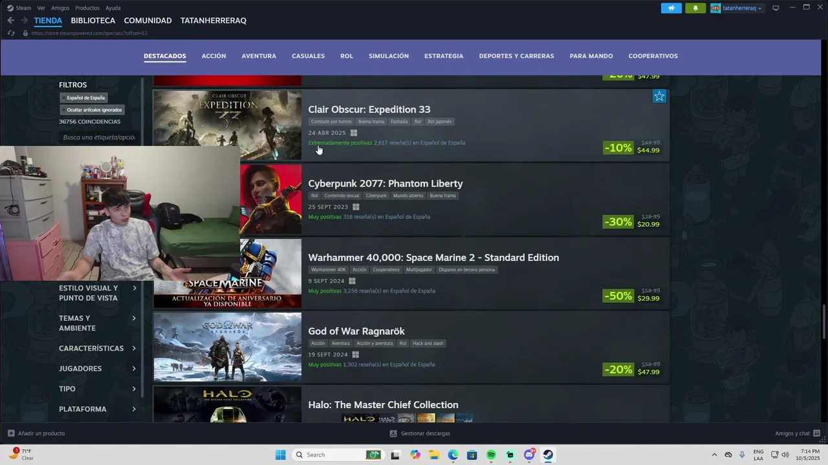This screenshot has width=828, height=465.
Task: Open Halo: The Master Chief Collection title
Action: [383, 405]
